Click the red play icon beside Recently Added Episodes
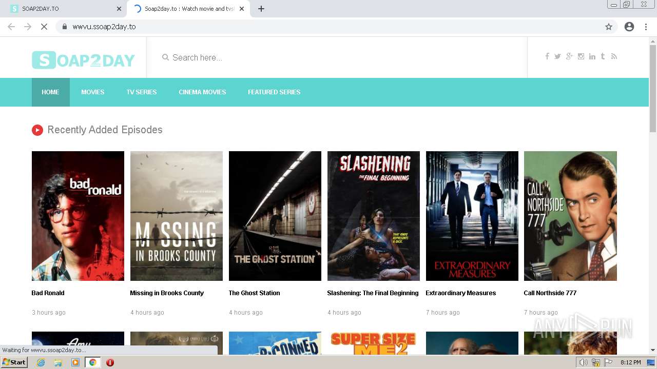The image size is (657, 369). 37,130
